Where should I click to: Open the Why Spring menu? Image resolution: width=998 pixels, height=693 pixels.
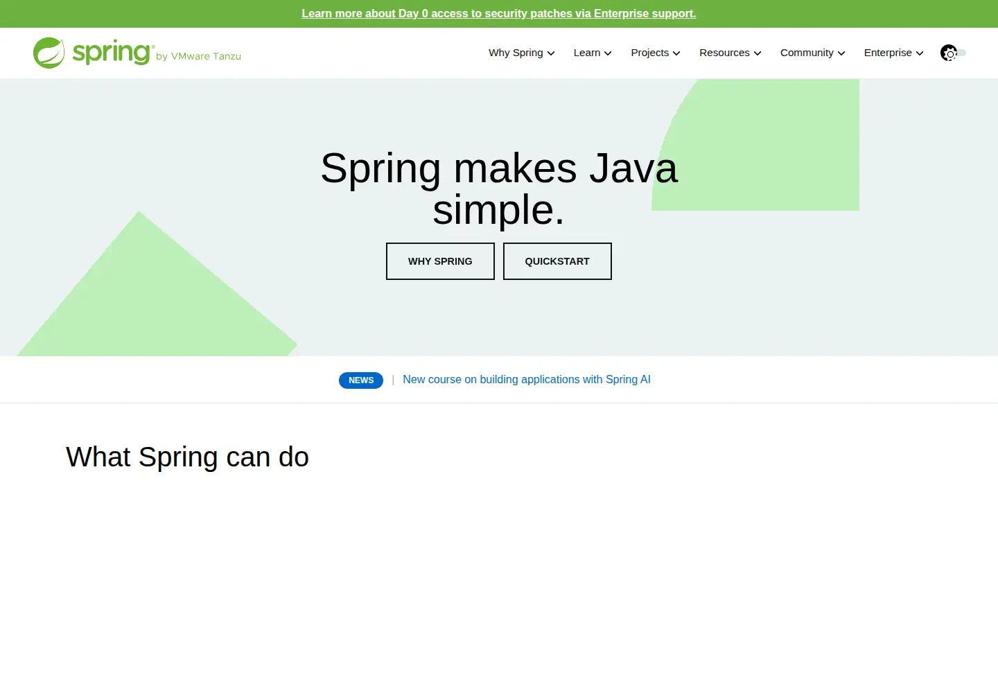521,53
